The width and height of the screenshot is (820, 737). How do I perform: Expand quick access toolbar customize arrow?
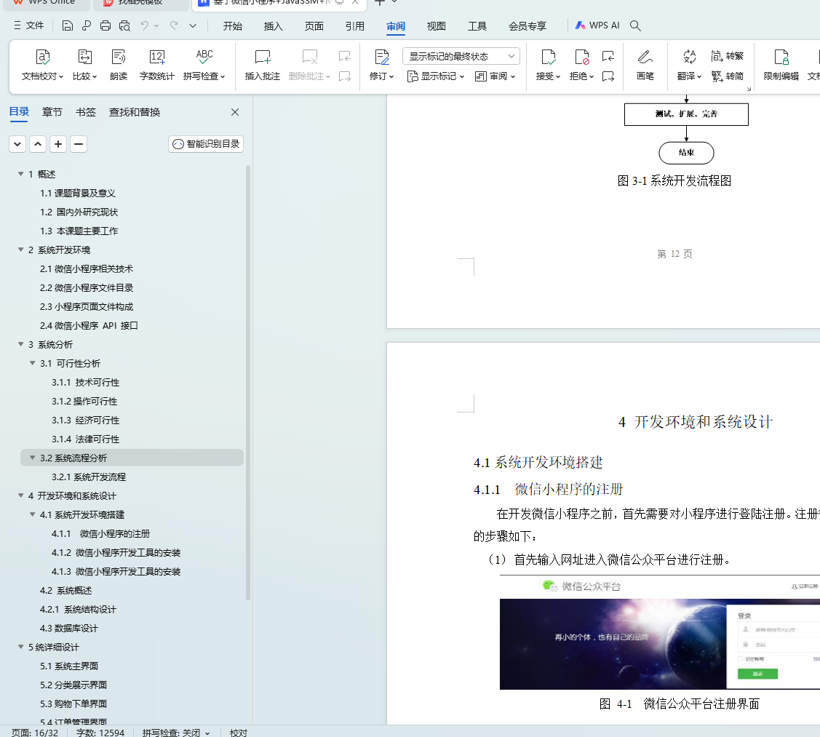pos(193,25)
